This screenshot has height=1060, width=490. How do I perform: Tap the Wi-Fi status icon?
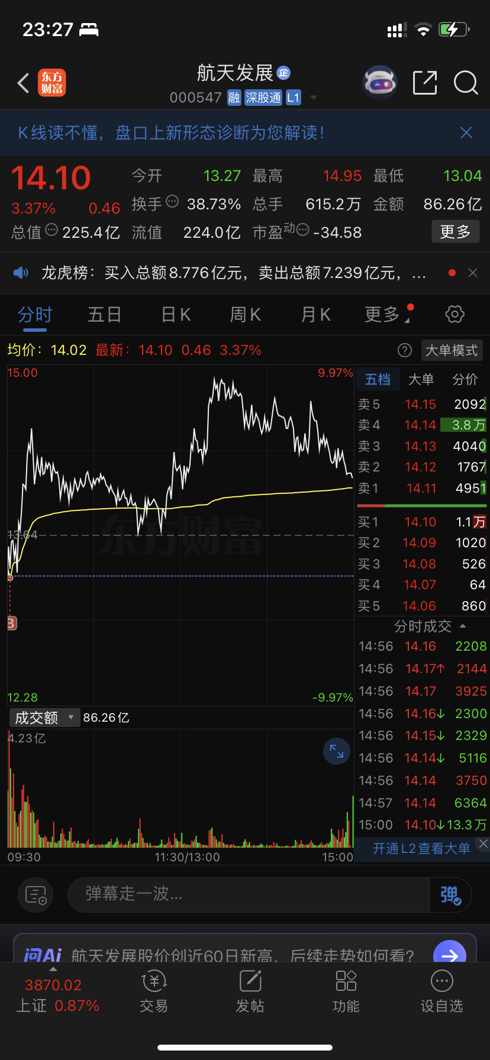pyautogui.click(x=423, y=30)
